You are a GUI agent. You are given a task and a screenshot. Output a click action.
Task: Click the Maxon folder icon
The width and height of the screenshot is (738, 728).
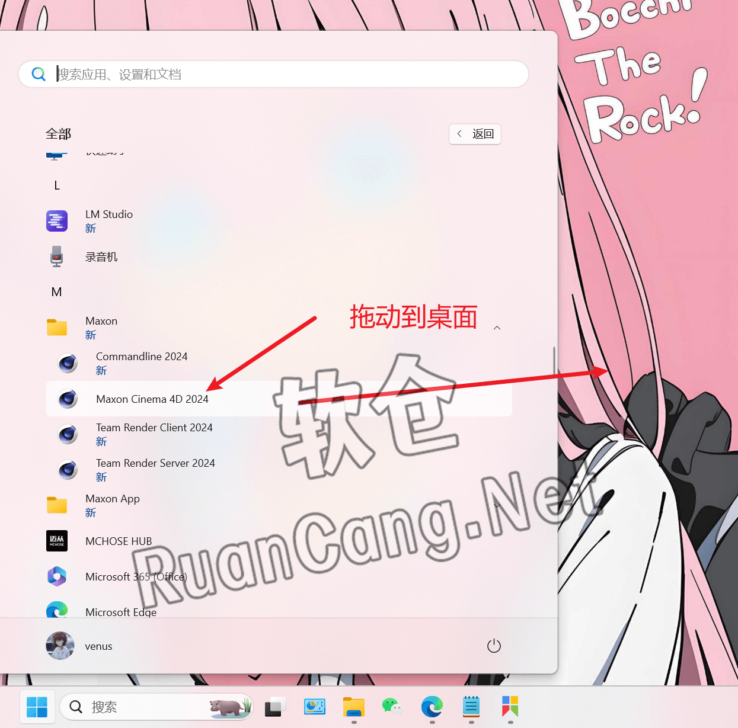pyautogui.click(x=57, y=328)
